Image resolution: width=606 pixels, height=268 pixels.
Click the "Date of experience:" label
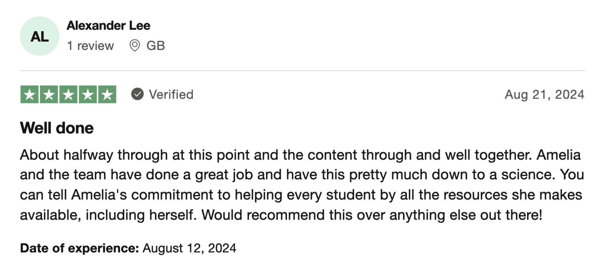click(79, 248)
